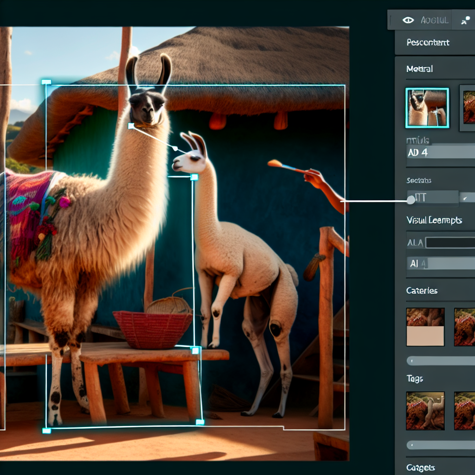Expand the Cargets section at panel bottom
The image size is (475, 475).
click(421, 468)
